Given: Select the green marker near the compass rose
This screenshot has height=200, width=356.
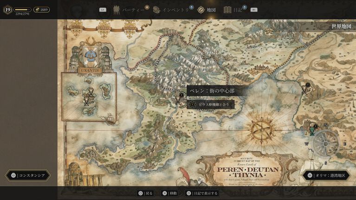Looking at the screenshot, I should pyautogui.click(x=312, y=131).
